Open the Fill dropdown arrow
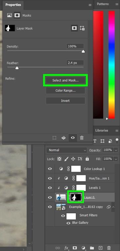 point(116,159)
